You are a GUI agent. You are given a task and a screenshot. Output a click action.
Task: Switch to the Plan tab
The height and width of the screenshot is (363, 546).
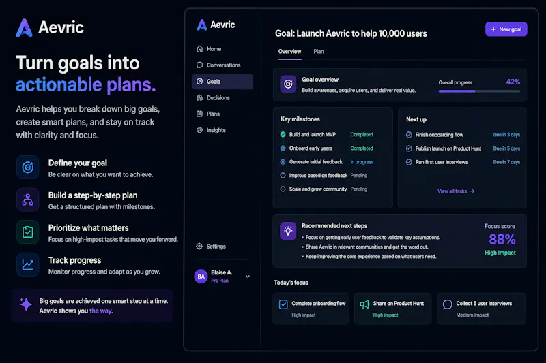click(319, 51)
